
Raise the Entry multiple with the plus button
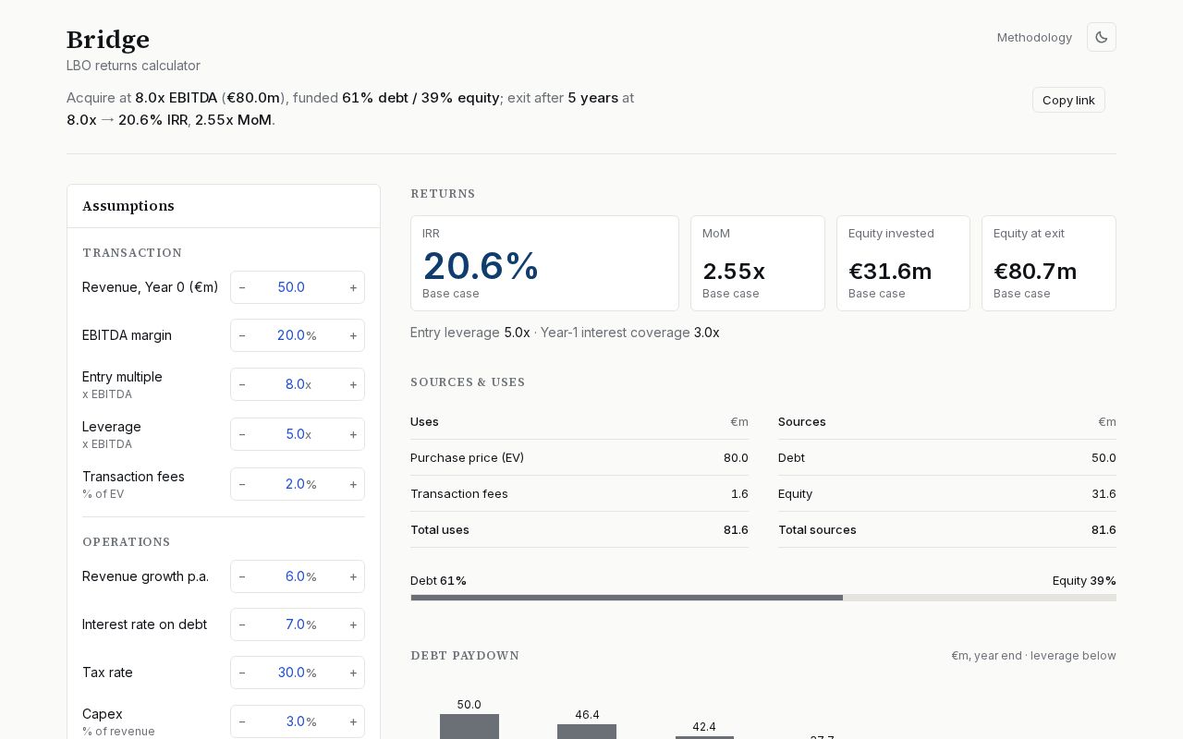(353, 384)
